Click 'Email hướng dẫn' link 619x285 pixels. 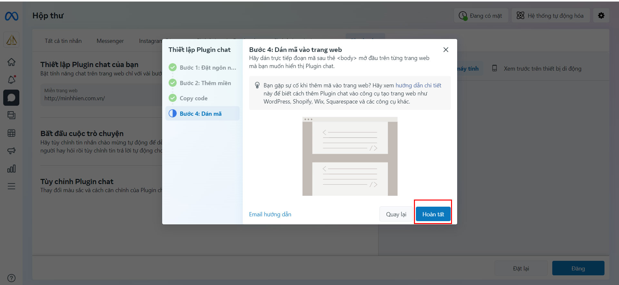tap(270, 214)
